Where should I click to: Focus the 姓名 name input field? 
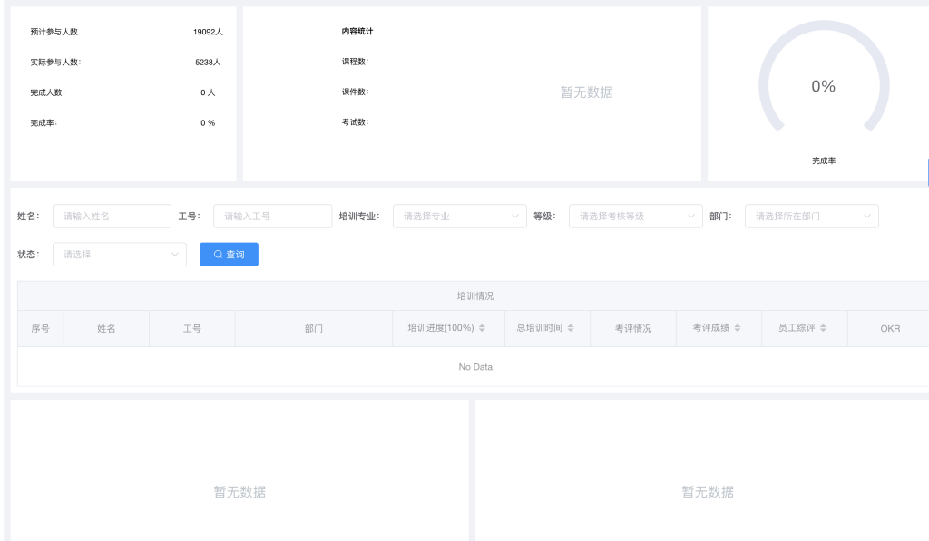112,216
